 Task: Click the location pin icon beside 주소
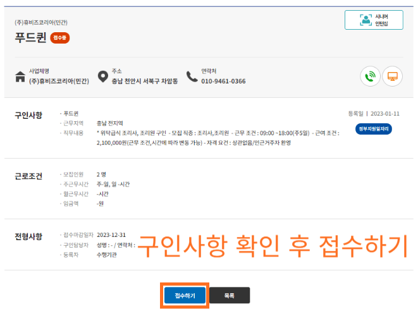[x=103, y=76]
